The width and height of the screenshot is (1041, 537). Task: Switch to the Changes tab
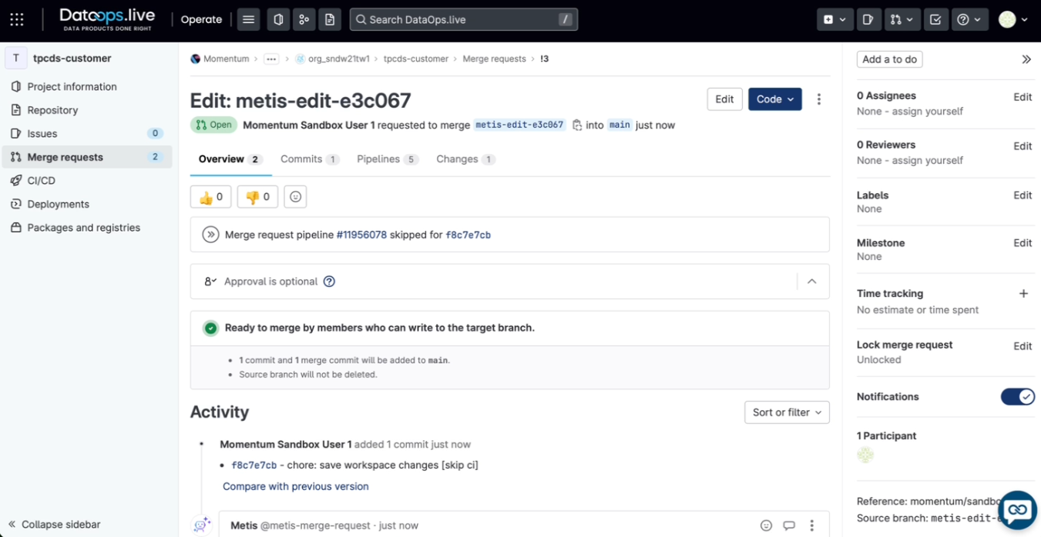point(465,159)
